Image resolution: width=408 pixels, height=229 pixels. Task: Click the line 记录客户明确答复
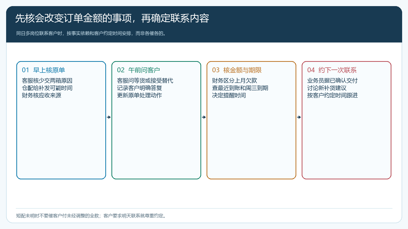139,88
